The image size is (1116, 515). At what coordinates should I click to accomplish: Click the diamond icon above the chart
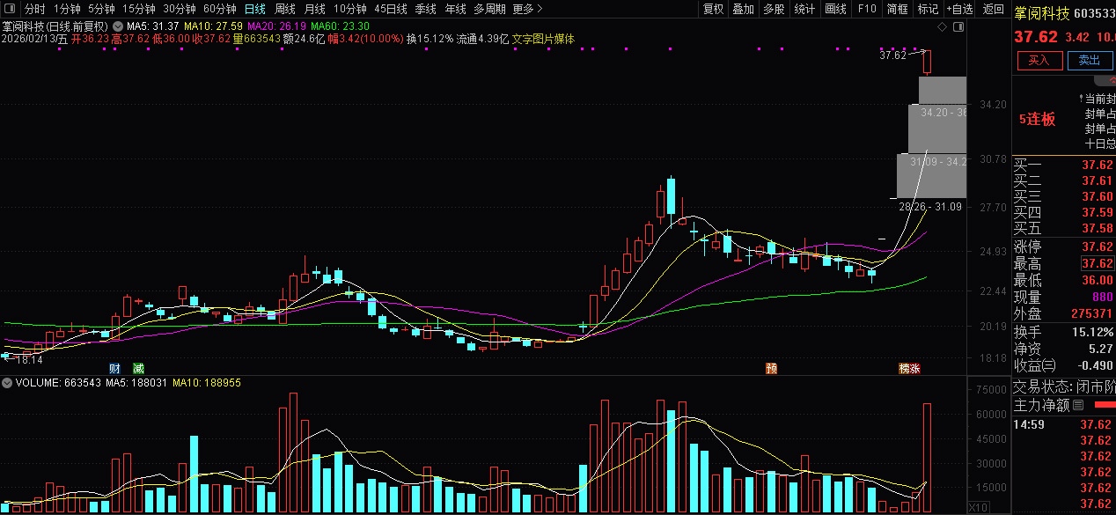943,27
